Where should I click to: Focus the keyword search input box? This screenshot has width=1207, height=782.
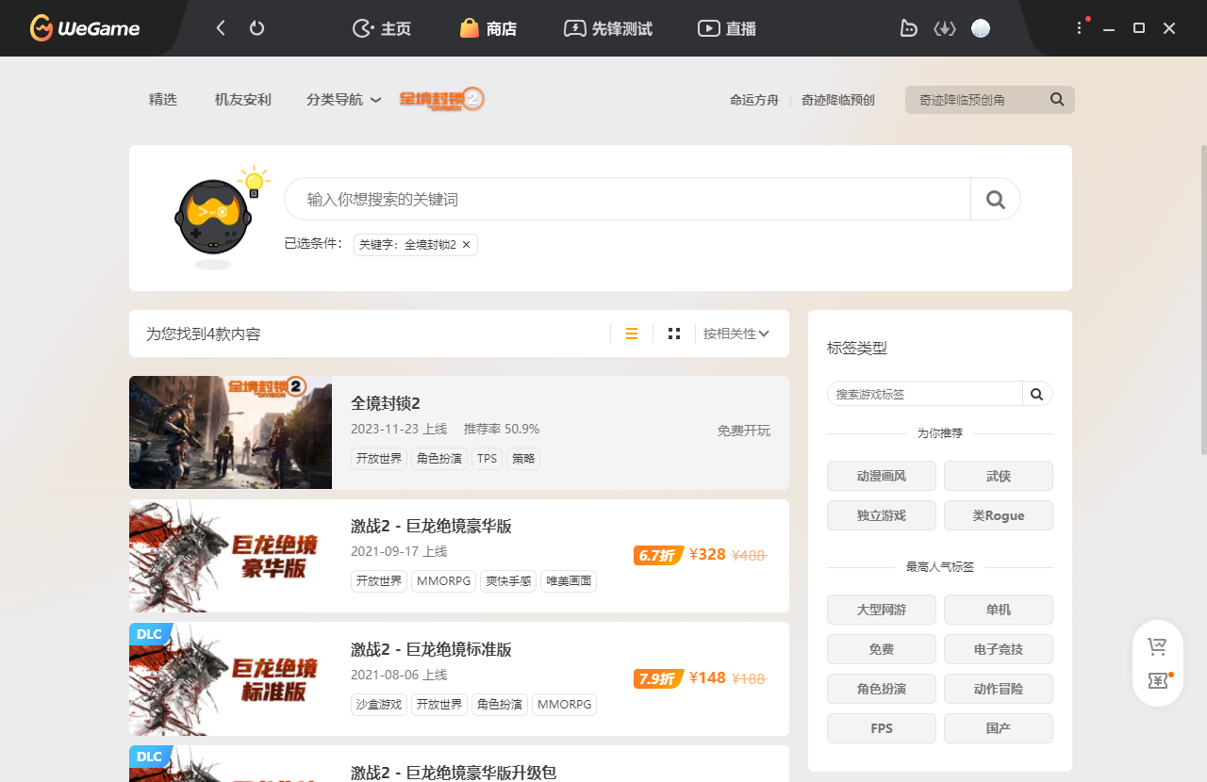[x=627, y=199]
